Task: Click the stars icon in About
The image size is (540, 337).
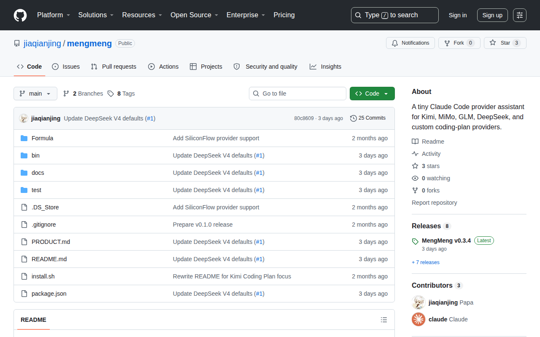Action: [415, 166]
